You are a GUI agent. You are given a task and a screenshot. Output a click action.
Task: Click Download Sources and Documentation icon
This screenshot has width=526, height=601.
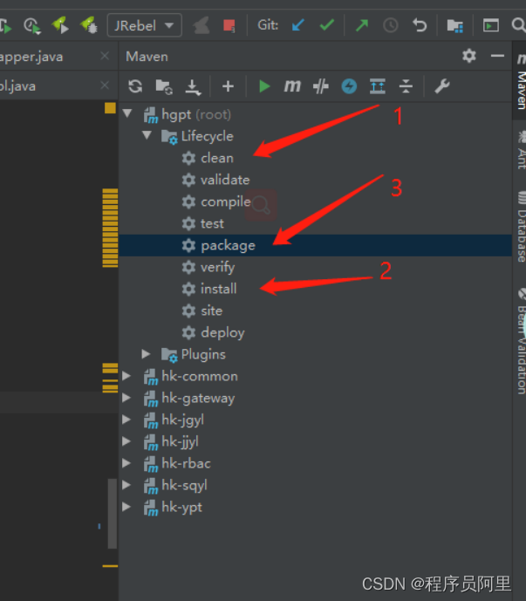point(193,87)
